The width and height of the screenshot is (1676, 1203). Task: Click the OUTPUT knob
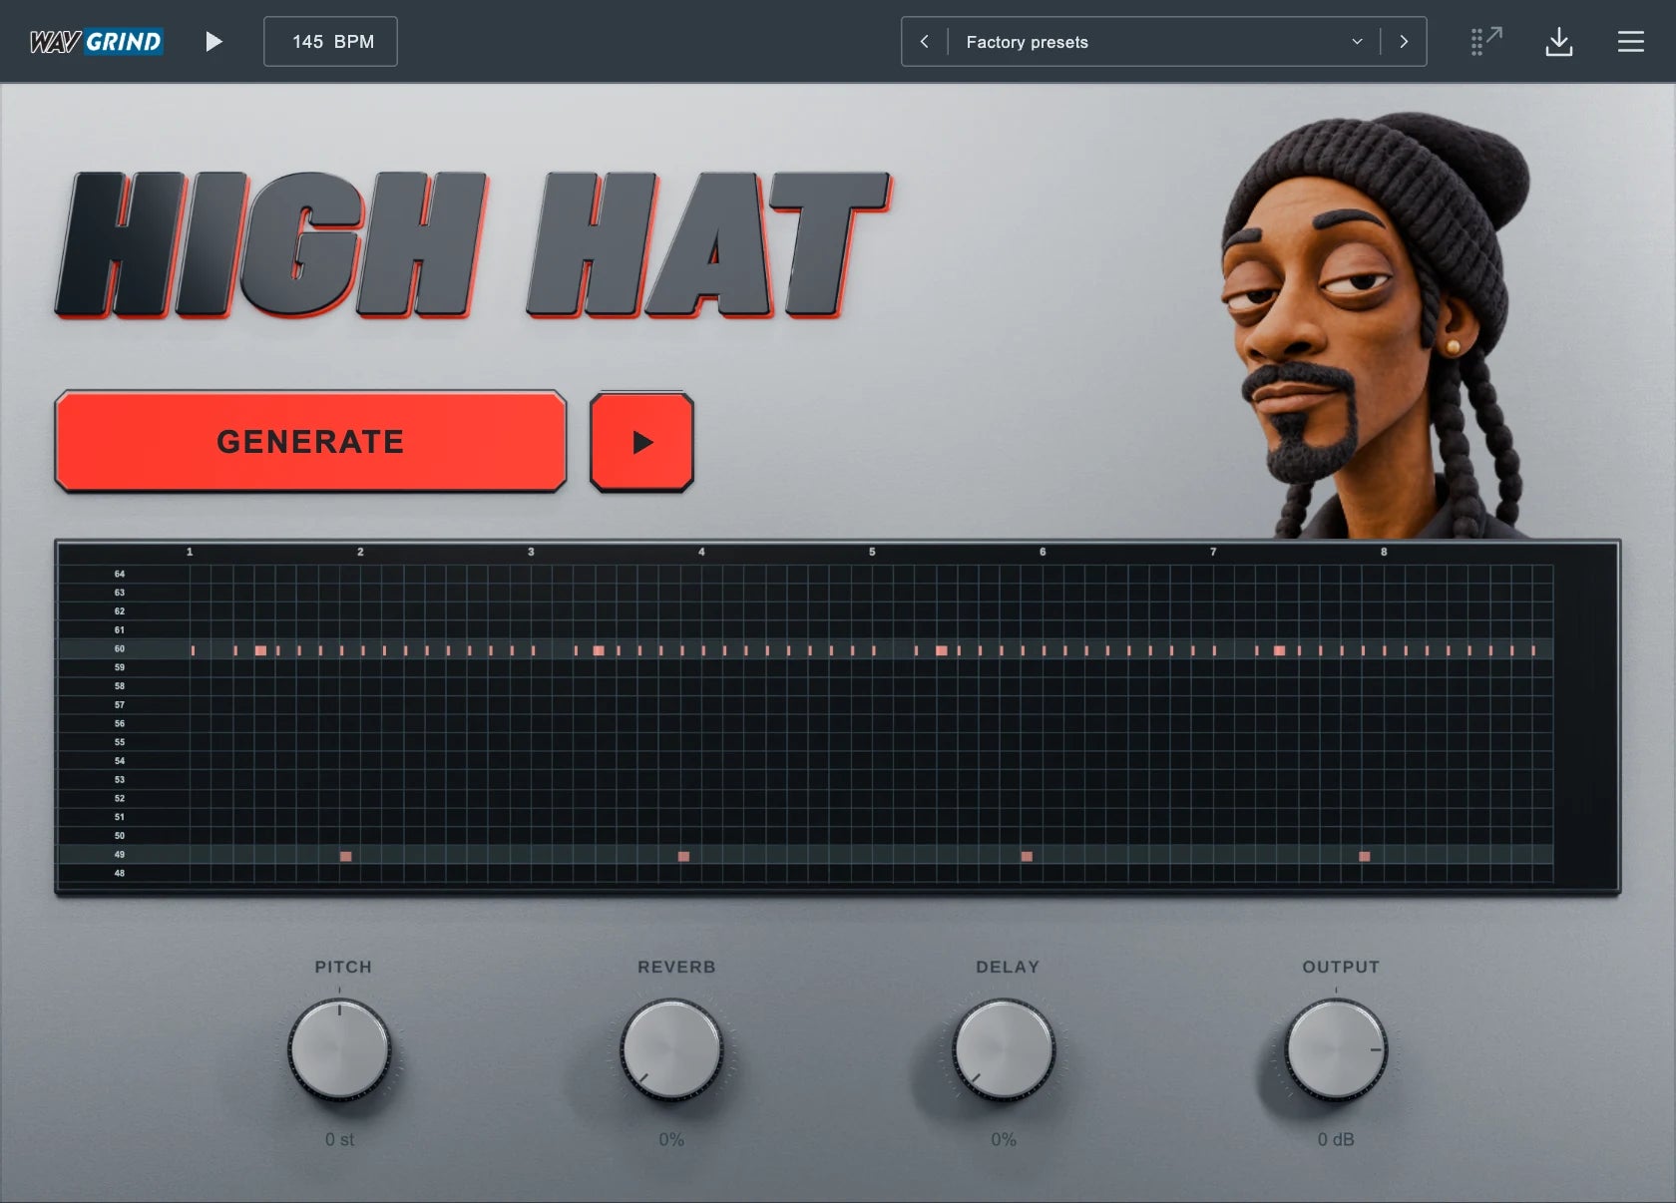[1336, 1049]
